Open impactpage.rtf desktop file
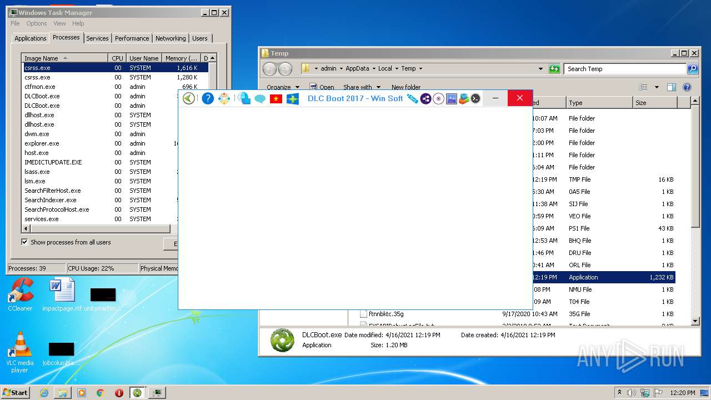The image size is (711, 400). (62, 295)
